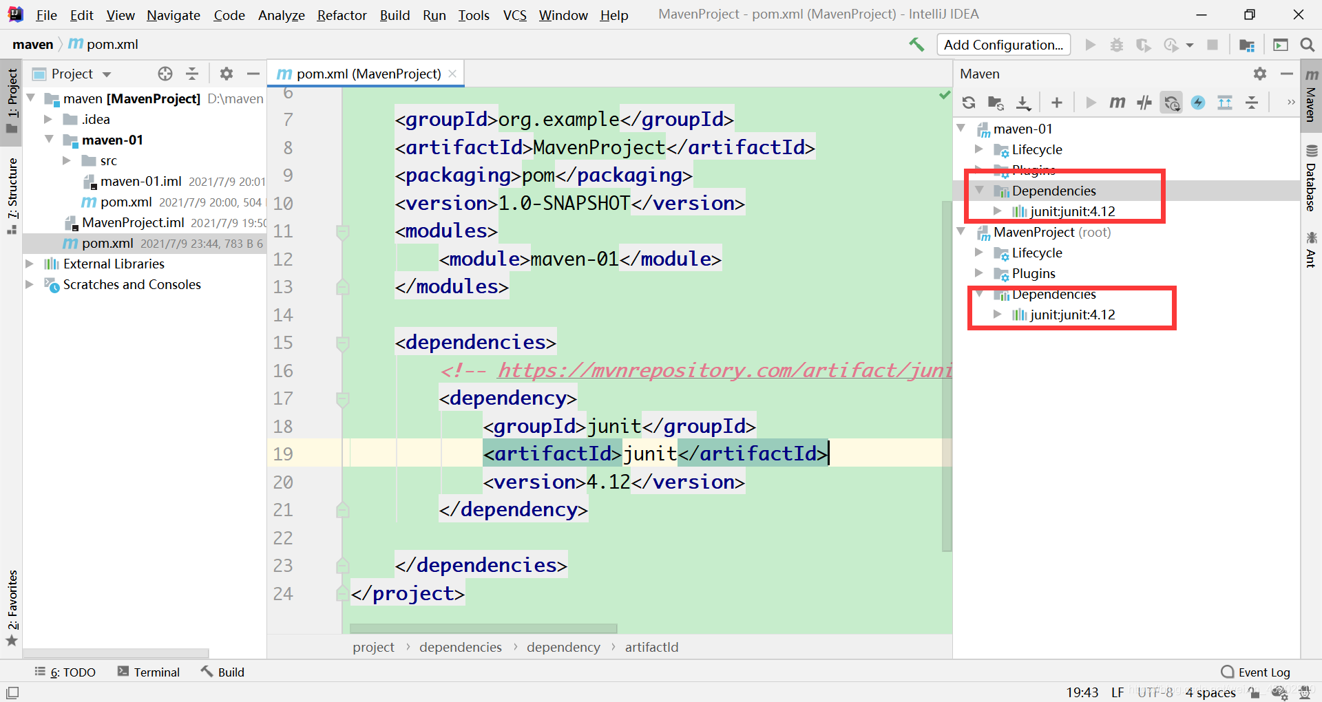Click the green inspection checkmark in editor

point(945,95)
